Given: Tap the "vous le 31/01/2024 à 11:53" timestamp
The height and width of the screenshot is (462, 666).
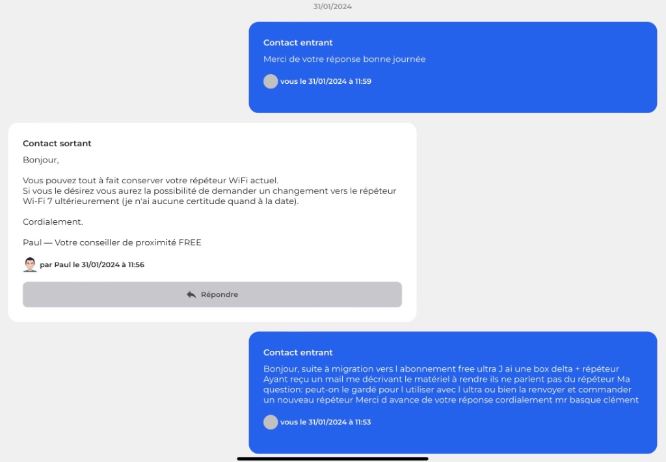Looking at the screenshot, I should [326, 422].
